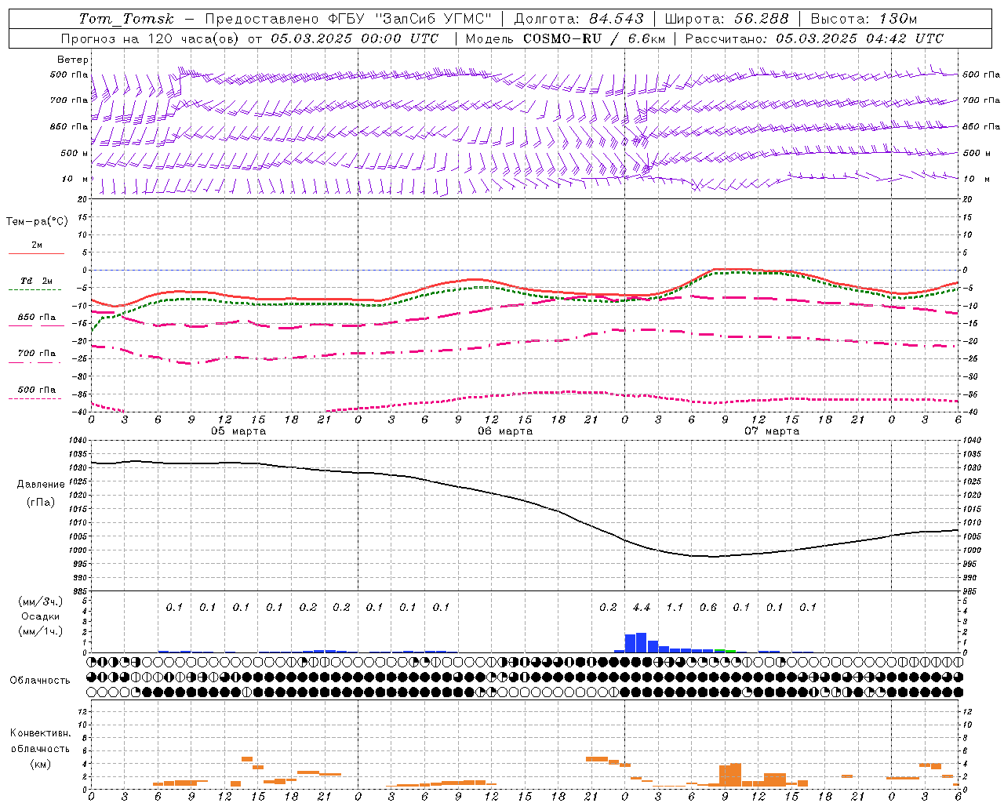Click the Облачность panel label
Viewport: 1004px width, 803px height.
[x=40, y=681]
